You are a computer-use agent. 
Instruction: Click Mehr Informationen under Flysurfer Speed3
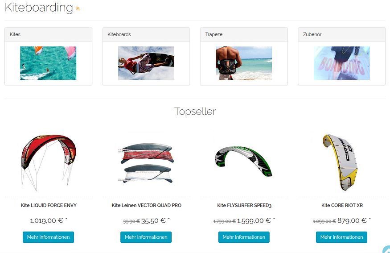244,237
